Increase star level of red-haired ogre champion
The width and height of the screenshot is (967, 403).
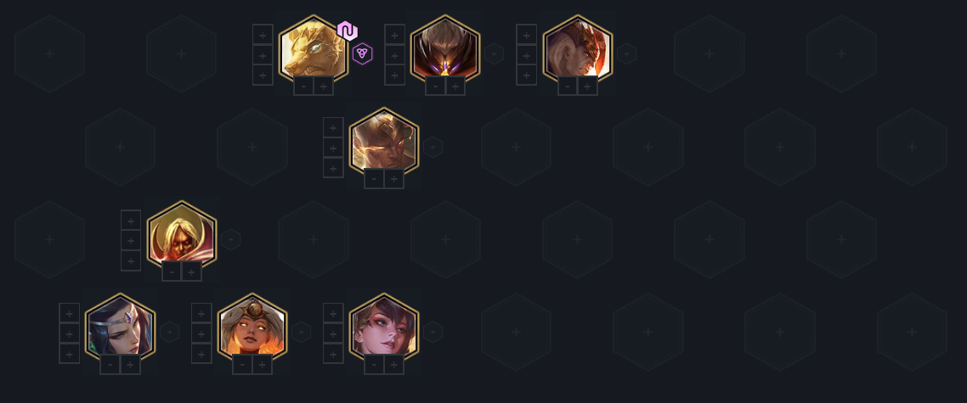pos(588,87)
